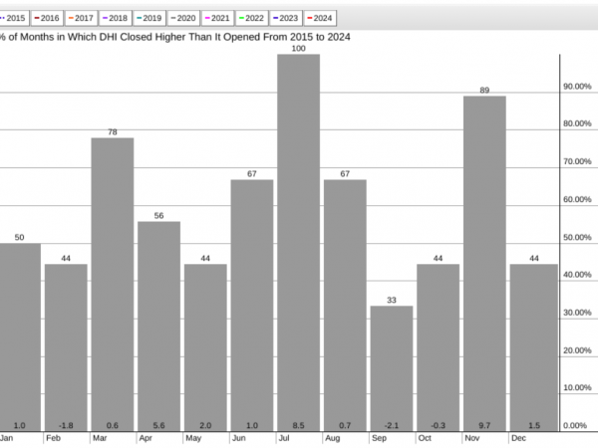Click the 90.00% y-axis label

[x=577, y=87]
